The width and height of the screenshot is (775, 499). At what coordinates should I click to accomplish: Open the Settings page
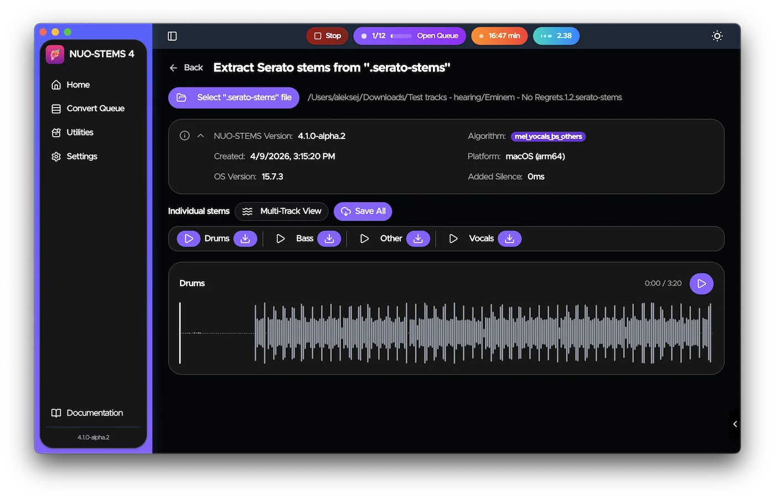coord(81,157)
